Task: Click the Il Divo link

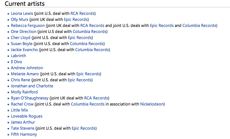Action: coord(16,62)
